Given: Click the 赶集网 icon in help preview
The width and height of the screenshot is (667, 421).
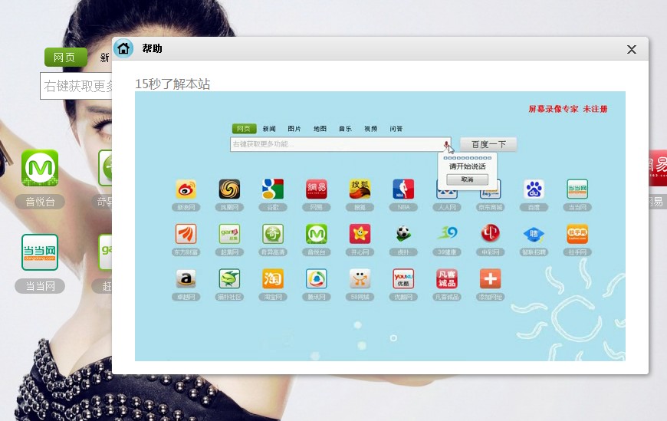Looking at the screenshot, I should [229, 234].
